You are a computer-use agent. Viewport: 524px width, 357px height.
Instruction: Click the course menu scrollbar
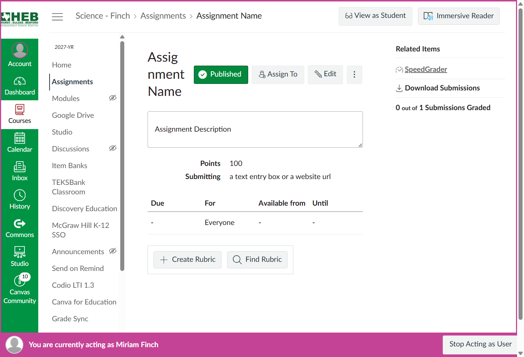pos(122,156)
